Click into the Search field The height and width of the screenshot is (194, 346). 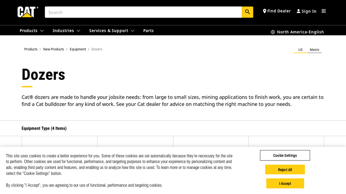[x=143, y=12]
